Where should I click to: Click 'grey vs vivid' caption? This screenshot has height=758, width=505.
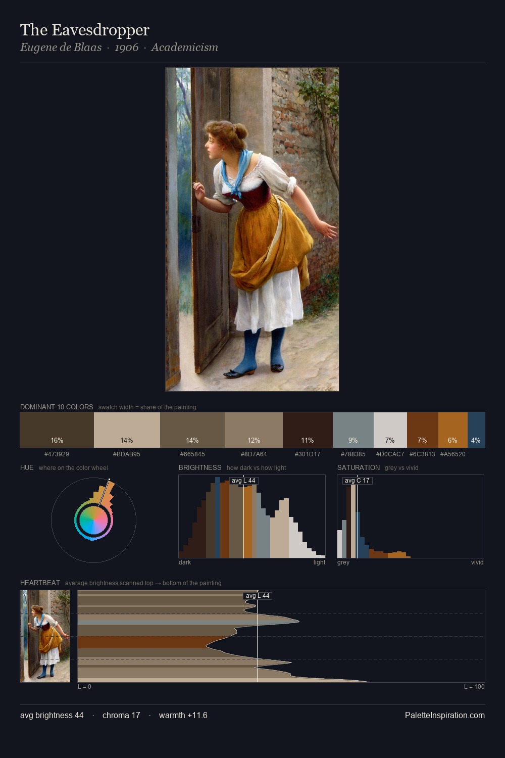click(x=401, y=468)
